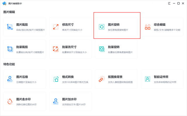Open the 综合编辑 tool title
Image resolution: width=187 pixels, height=116 pixels.
[x=160, y=25]
